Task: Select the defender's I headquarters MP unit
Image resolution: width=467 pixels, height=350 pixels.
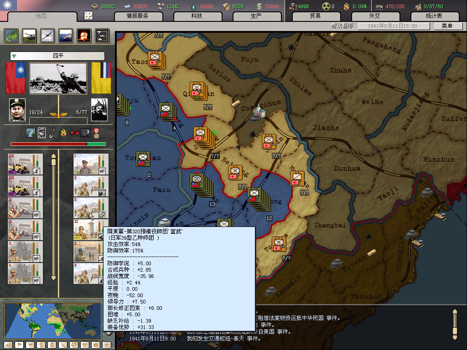Action: tap(91, 164)
